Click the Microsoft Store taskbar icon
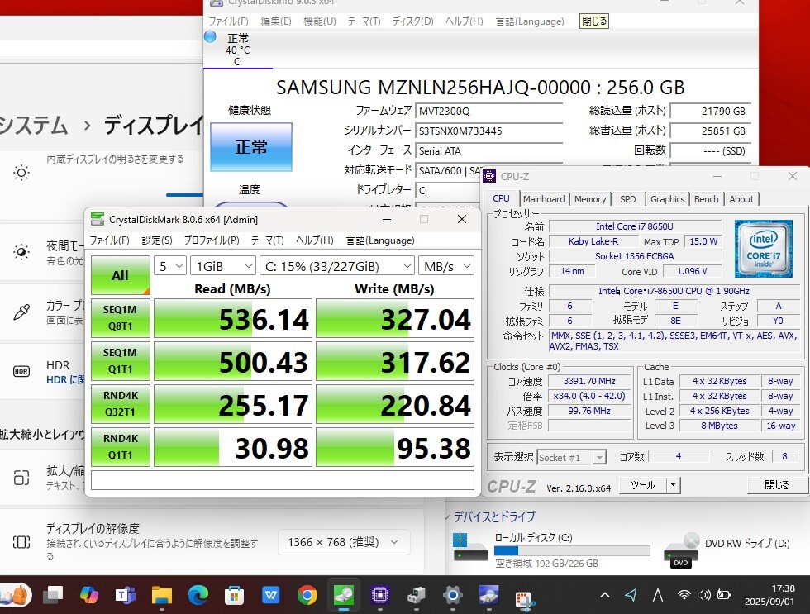 [235, 594]
